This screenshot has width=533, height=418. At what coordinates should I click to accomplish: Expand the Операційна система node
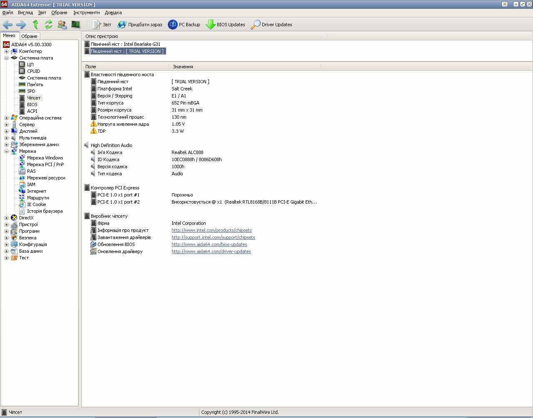tap(6, 118)
